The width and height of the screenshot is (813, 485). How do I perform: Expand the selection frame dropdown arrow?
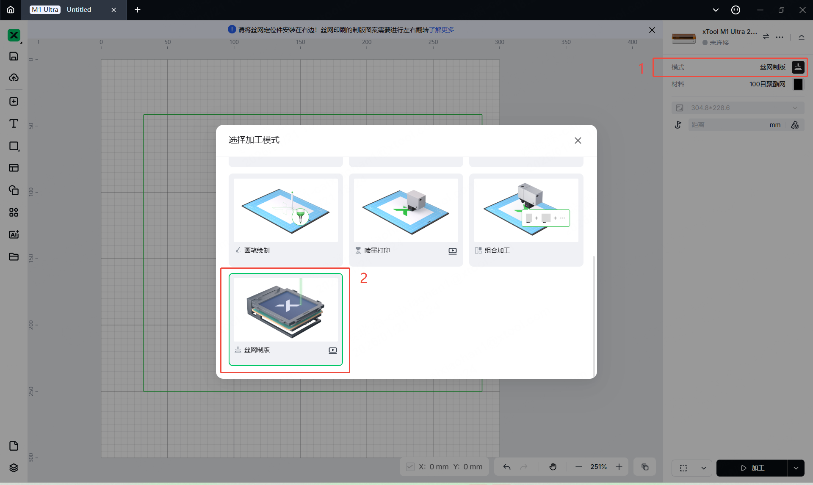pos(703,468)
